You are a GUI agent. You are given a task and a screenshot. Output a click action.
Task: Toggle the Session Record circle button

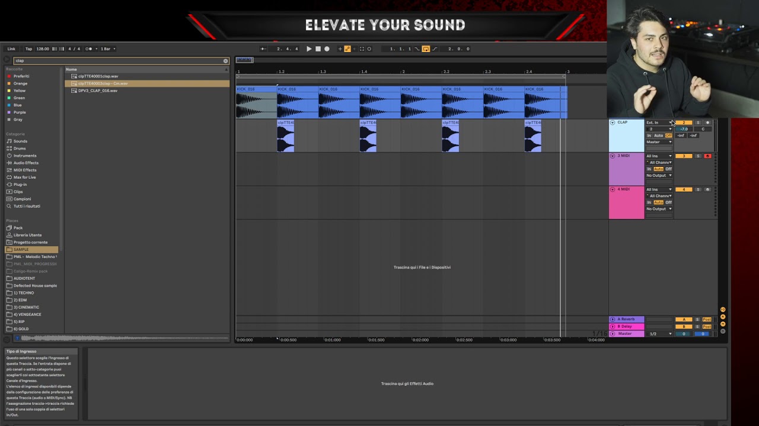tap(369, 49)
